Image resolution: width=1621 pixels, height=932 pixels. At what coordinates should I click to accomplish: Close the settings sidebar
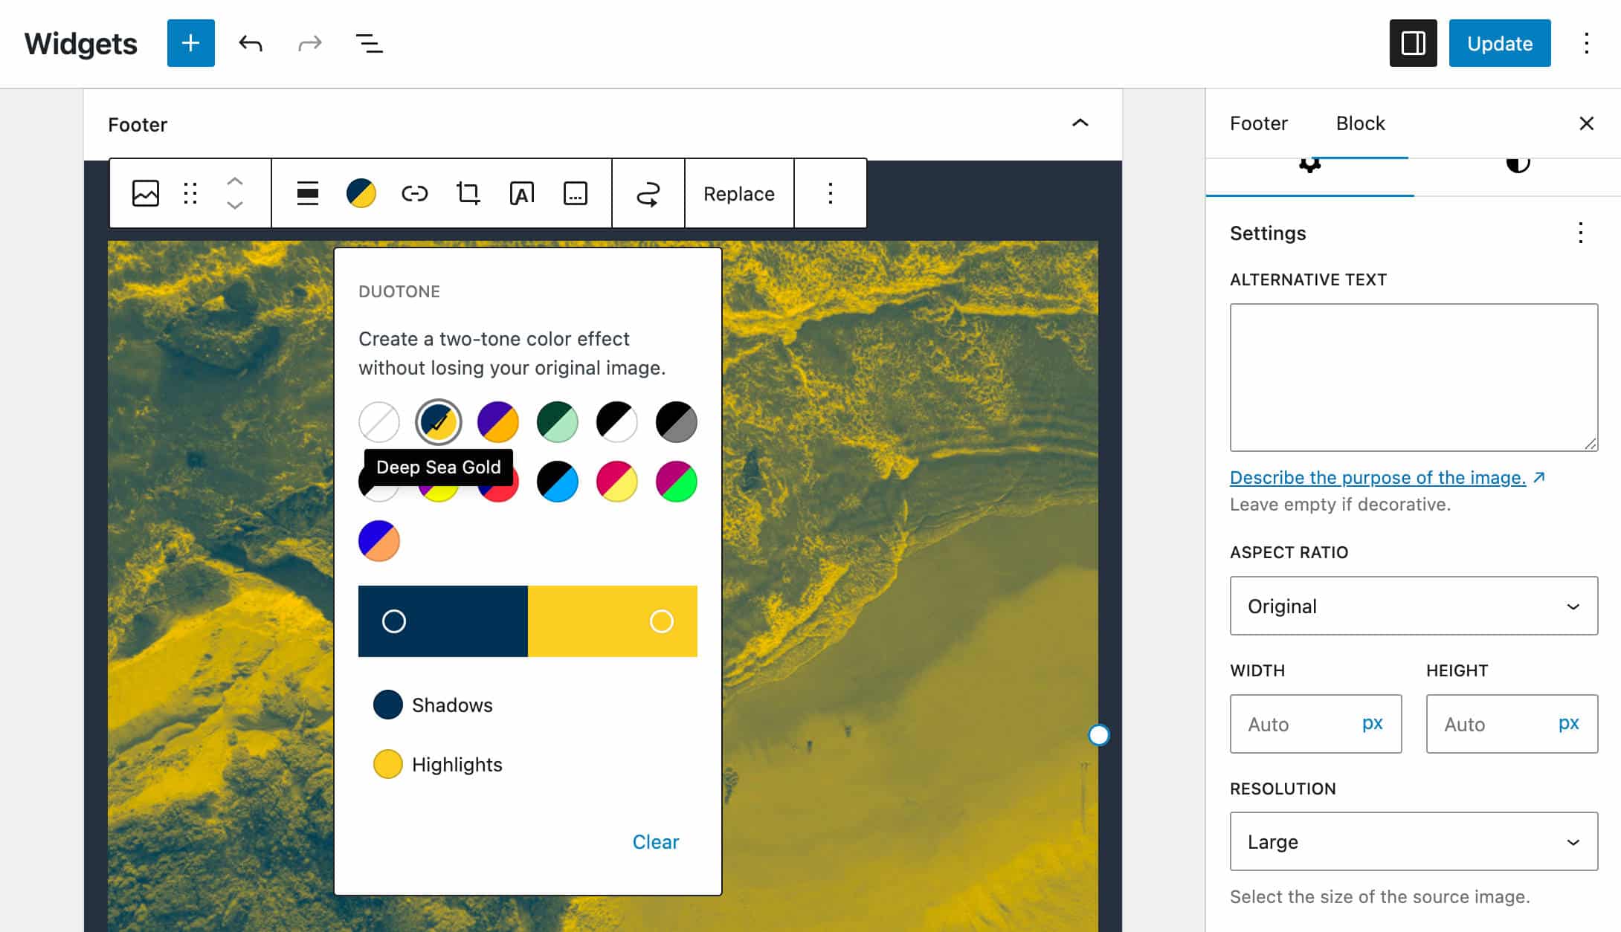[1586, 123]
